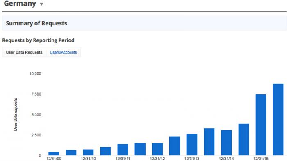Click the bar just left of the 12/31/15 bar
The image size is (287, 161).
coord(244,140)
